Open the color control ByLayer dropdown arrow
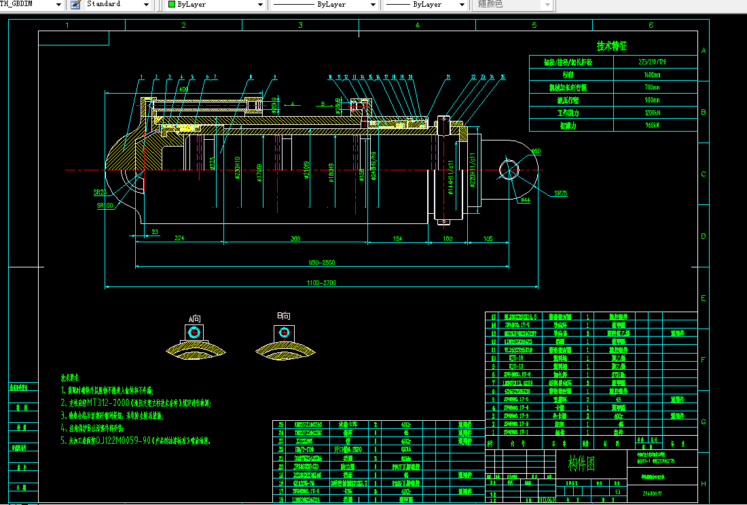This screenshot has width=747, height=505. [260, 4]
